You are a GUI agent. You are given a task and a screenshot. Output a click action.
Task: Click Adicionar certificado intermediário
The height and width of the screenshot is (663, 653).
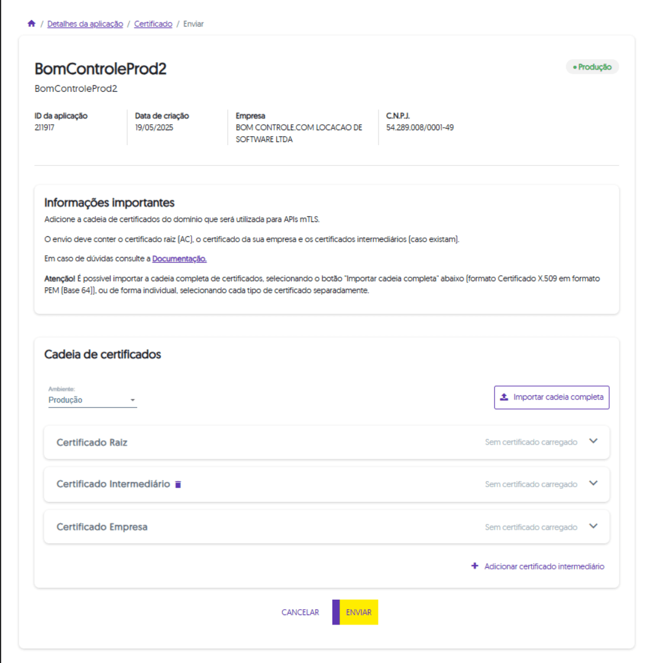(x=538, y=566)
